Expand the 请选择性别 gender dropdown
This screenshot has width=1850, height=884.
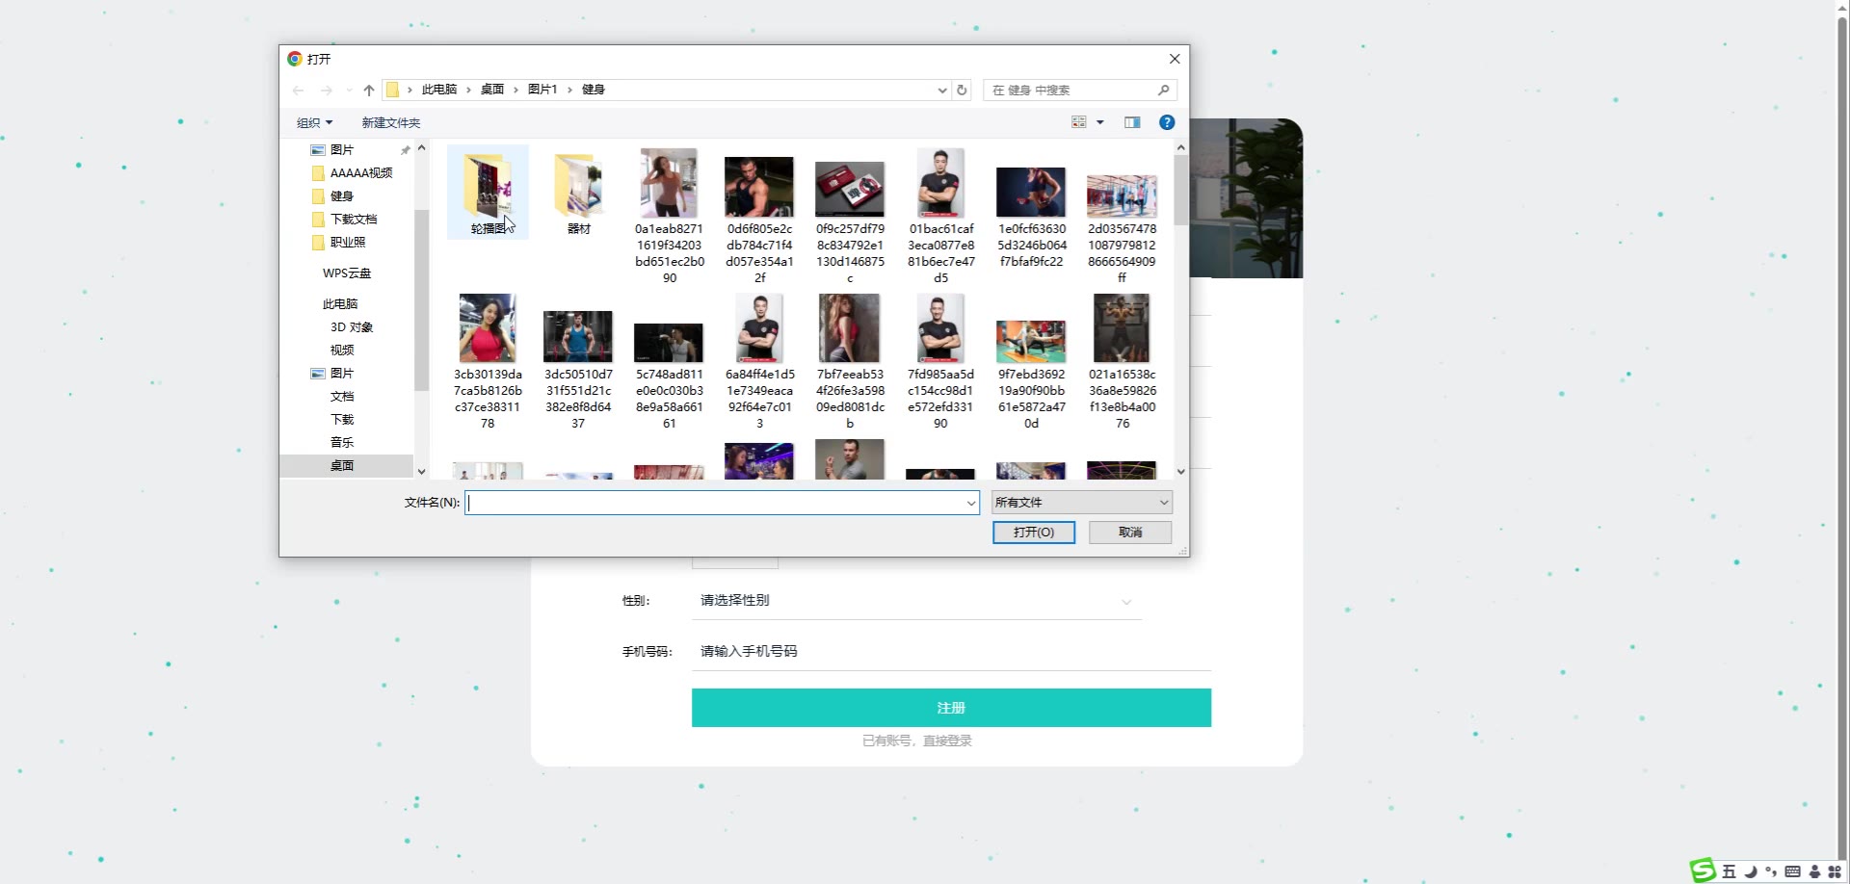pos(1125,602)
